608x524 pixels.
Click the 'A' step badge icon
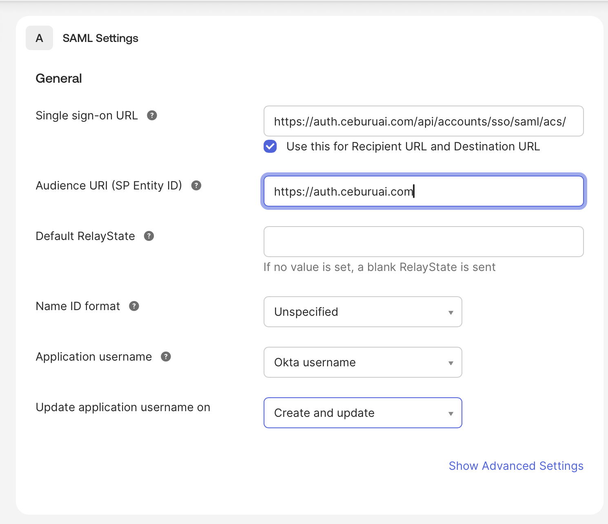pyautogui.click(x=39, y=38)
